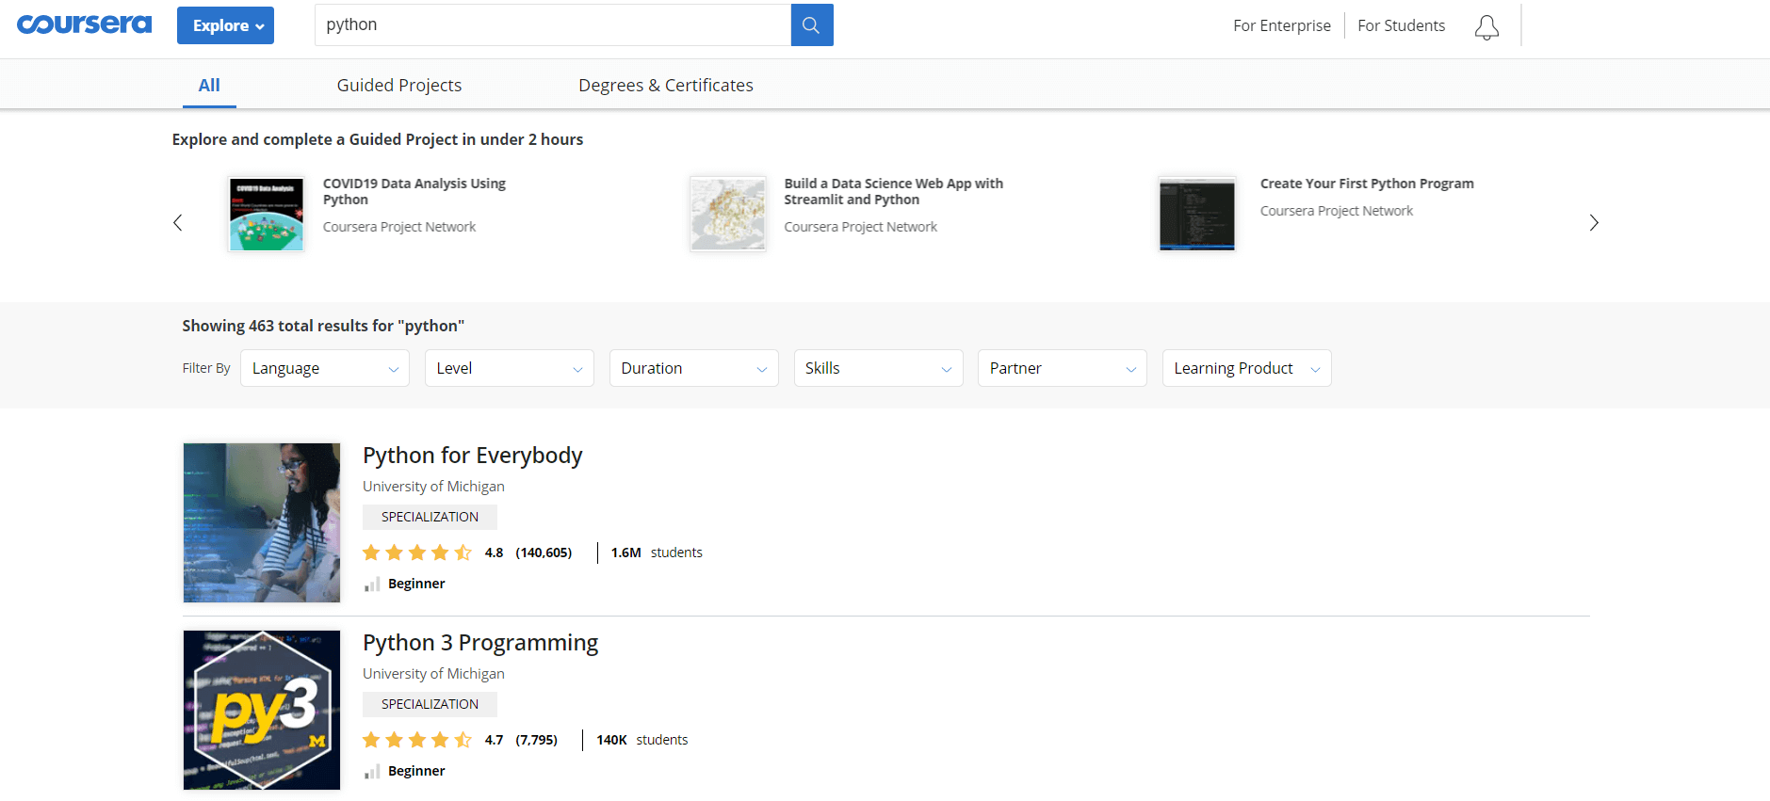The image size is (1770, 801).
Task: Open Create Your First Python Program project
Action: tap(1367, 184)
